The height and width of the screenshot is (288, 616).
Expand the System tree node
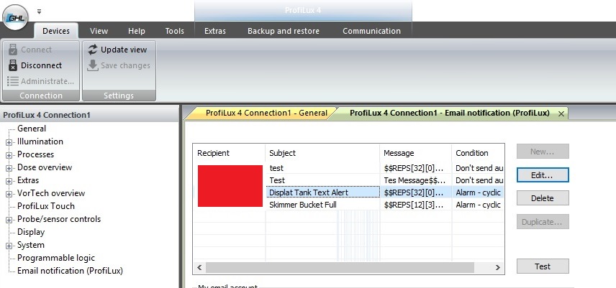pyautogui.click(x=9, y=246)
